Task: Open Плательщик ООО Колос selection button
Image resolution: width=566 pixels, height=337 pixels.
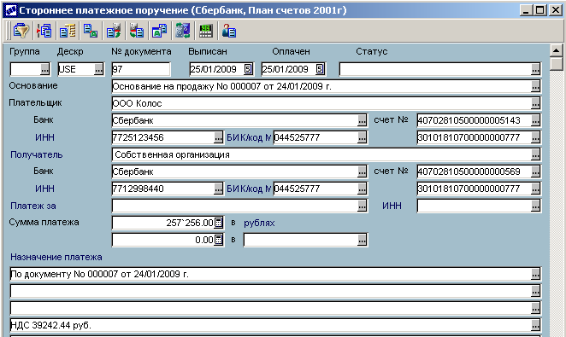Action: (536, 104)
